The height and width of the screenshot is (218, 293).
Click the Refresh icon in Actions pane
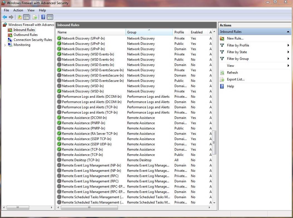tap(222, 73)
